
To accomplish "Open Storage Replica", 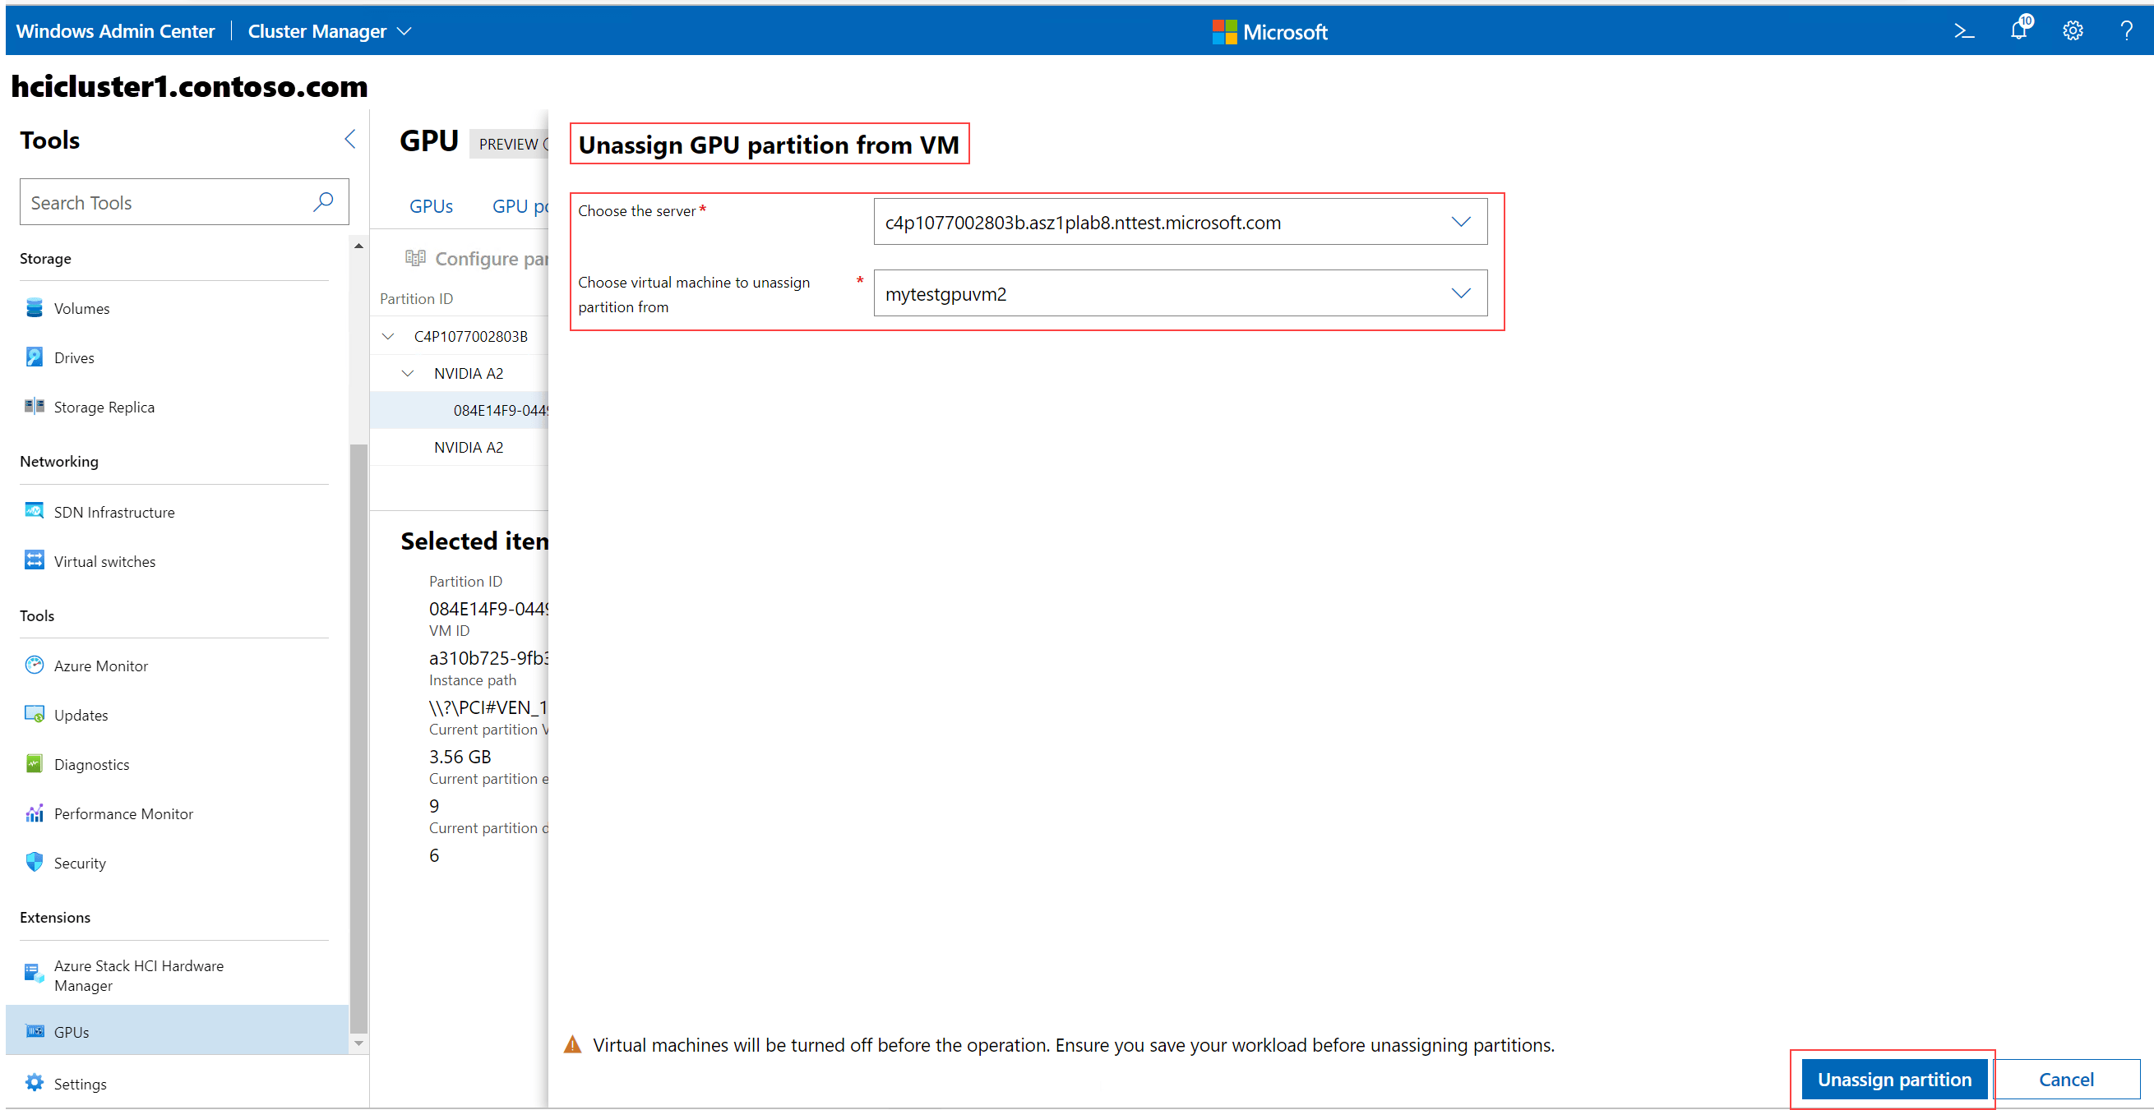I will (x=104, y=407).
